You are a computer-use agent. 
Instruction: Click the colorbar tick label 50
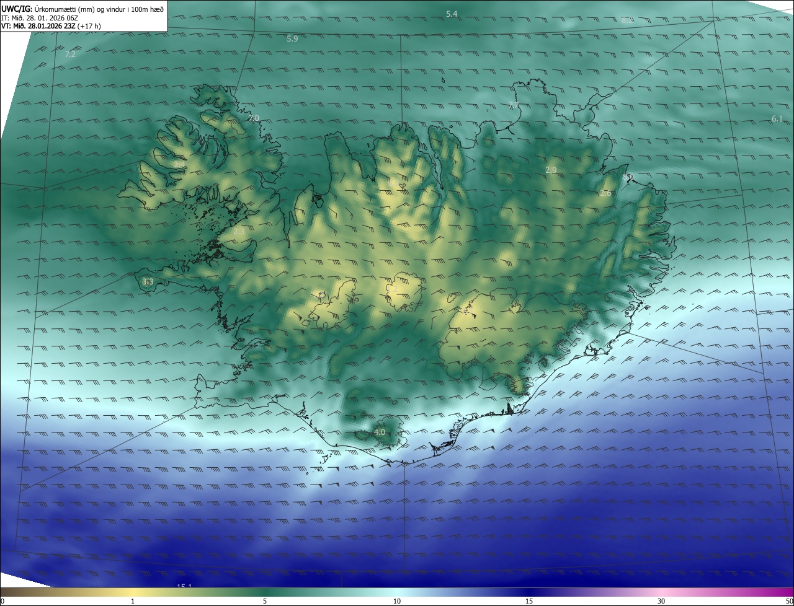pyautogui.click(x=789, y=602)
